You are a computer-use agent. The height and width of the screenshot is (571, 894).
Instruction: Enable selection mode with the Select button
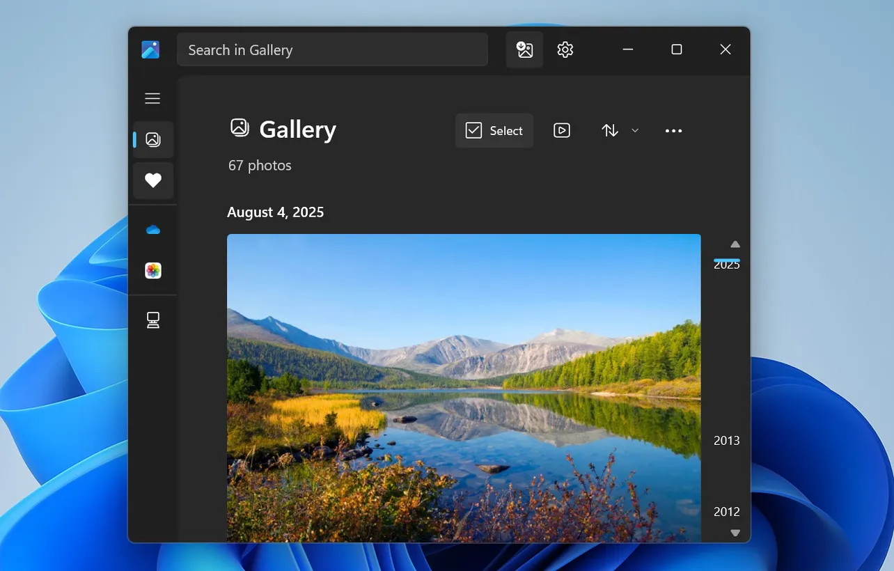(494, 130)
